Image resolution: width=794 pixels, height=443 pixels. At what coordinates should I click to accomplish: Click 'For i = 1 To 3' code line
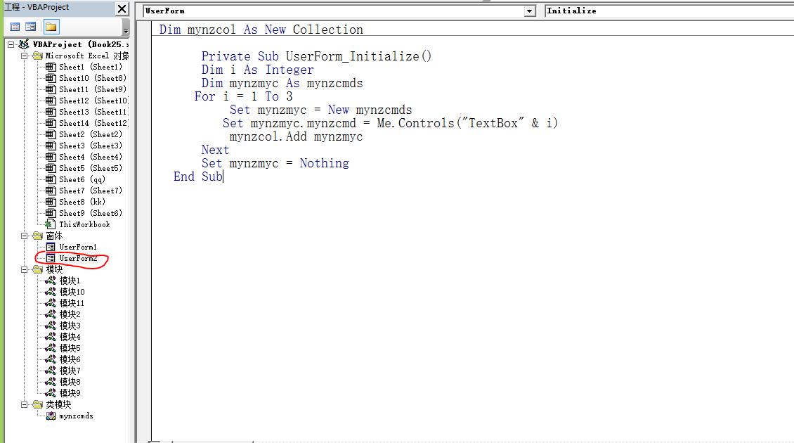(244, 96)
